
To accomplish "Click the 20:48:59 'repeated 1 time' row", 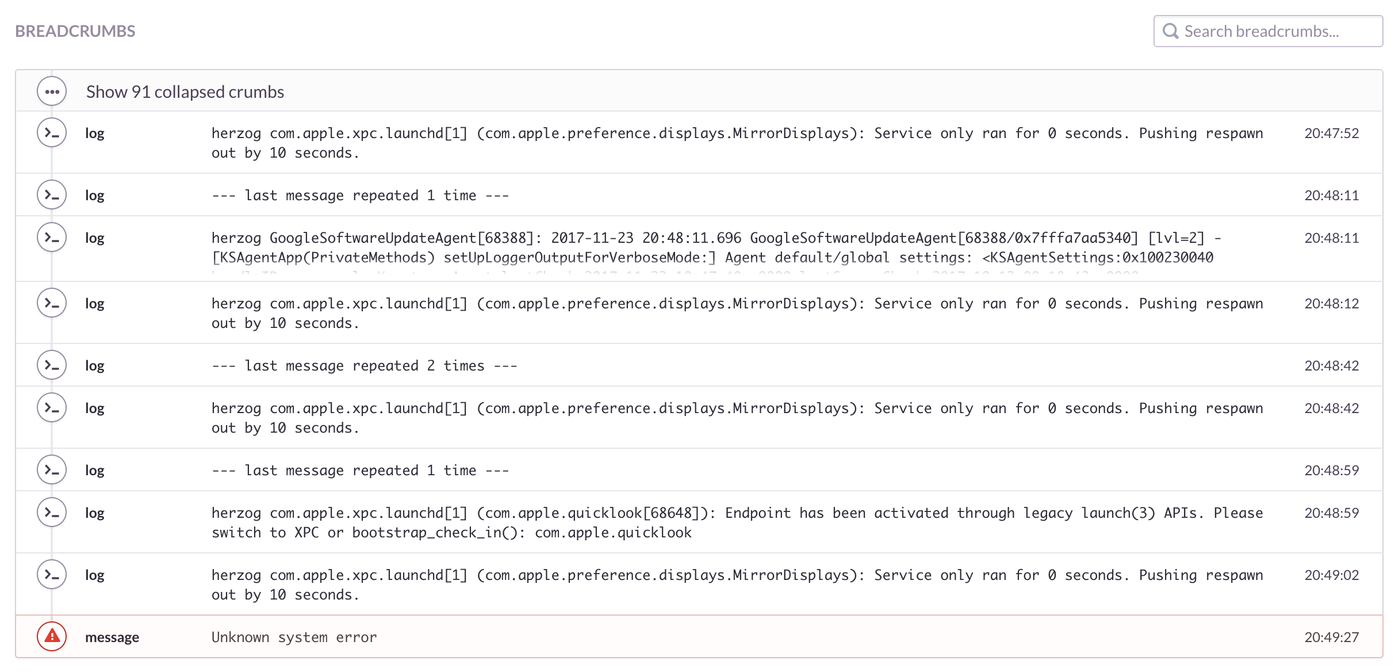I will coord(360,470).
